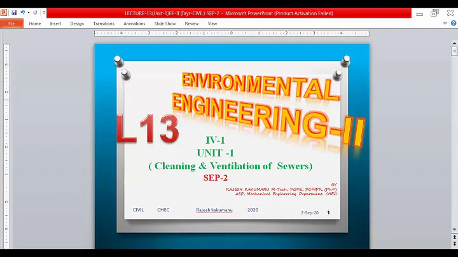Select the ENVIRONMENTAL WordArt title
The height and width of the screenshot is (257, 458).
click(260, 85)
